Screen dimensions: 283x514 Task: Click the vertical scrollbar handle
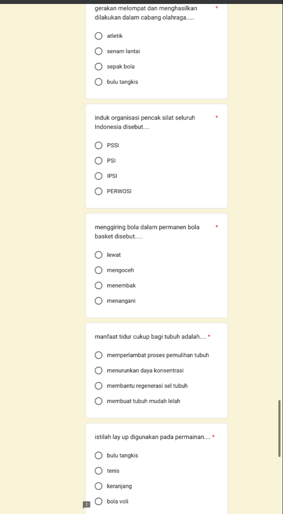point(279,428)
